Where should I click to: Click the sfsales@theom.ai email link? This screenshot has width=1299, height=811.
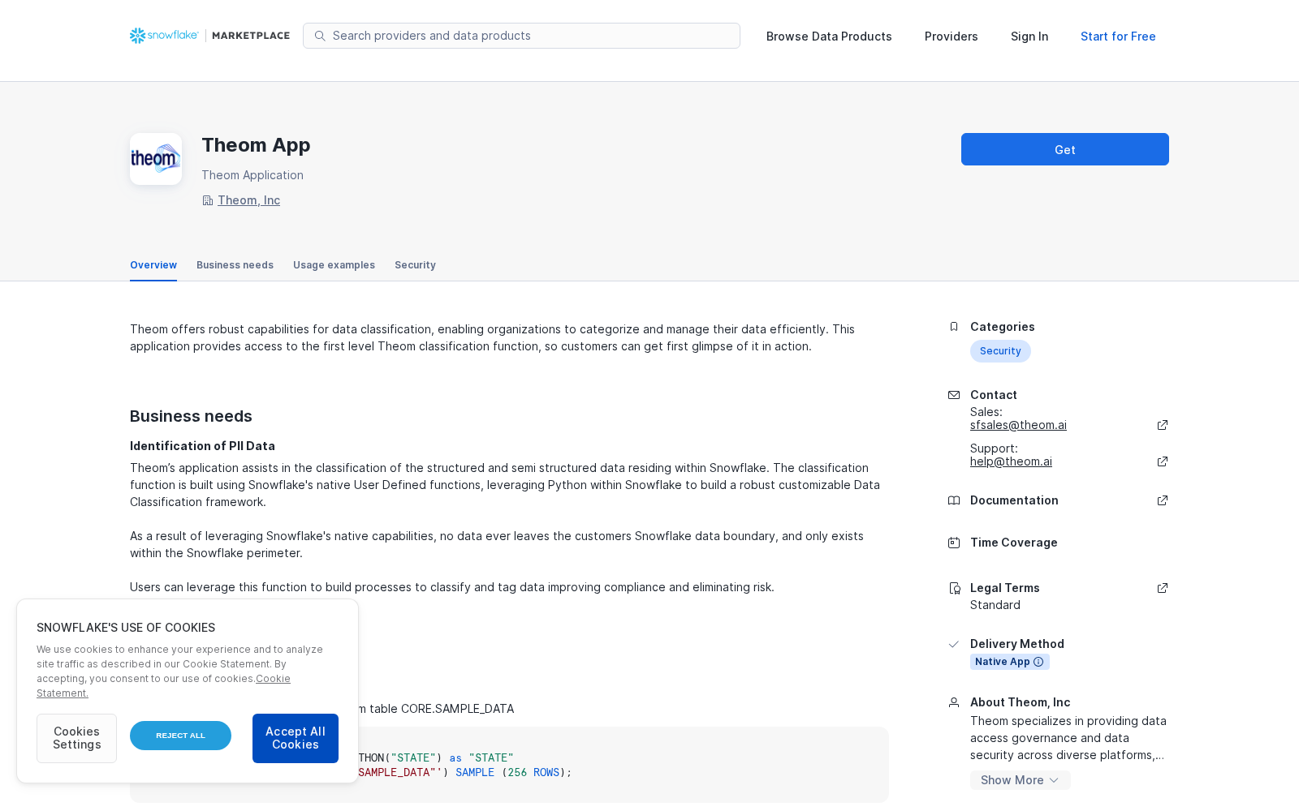pos(1018,425)
